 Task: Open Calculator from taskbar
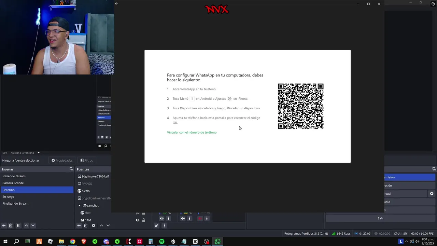[151, 242]
